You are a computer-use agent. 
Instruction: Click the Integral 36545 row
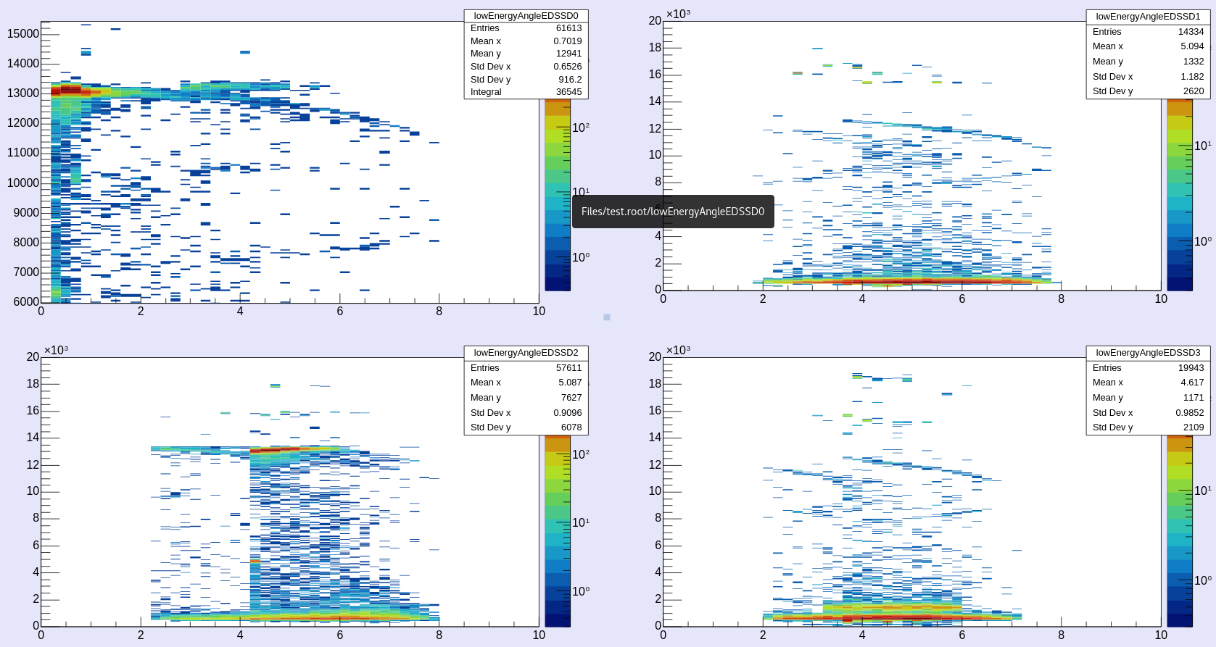click(526, 92)
